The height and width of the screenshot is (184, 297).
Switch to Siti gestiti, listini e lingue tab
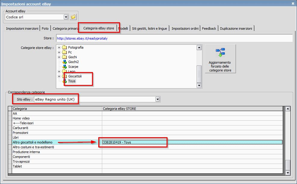coord(149,29)
